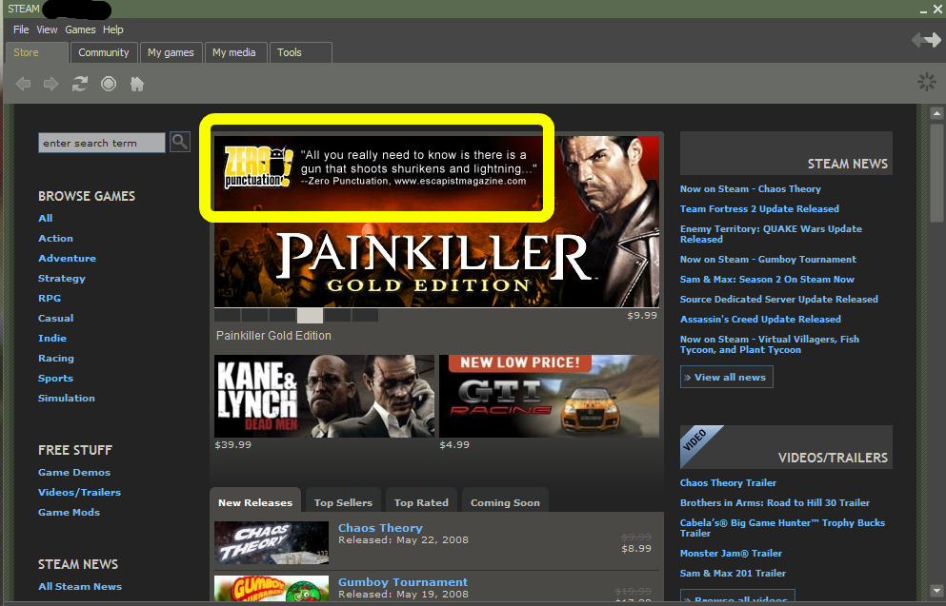Open the View menu
The height and width of the screenshot is (606, 946).
click(47, 30)
